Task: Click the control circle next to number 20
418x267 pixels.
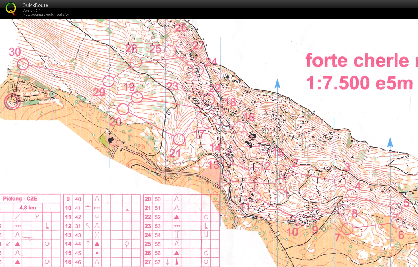Action: (123, 109)
